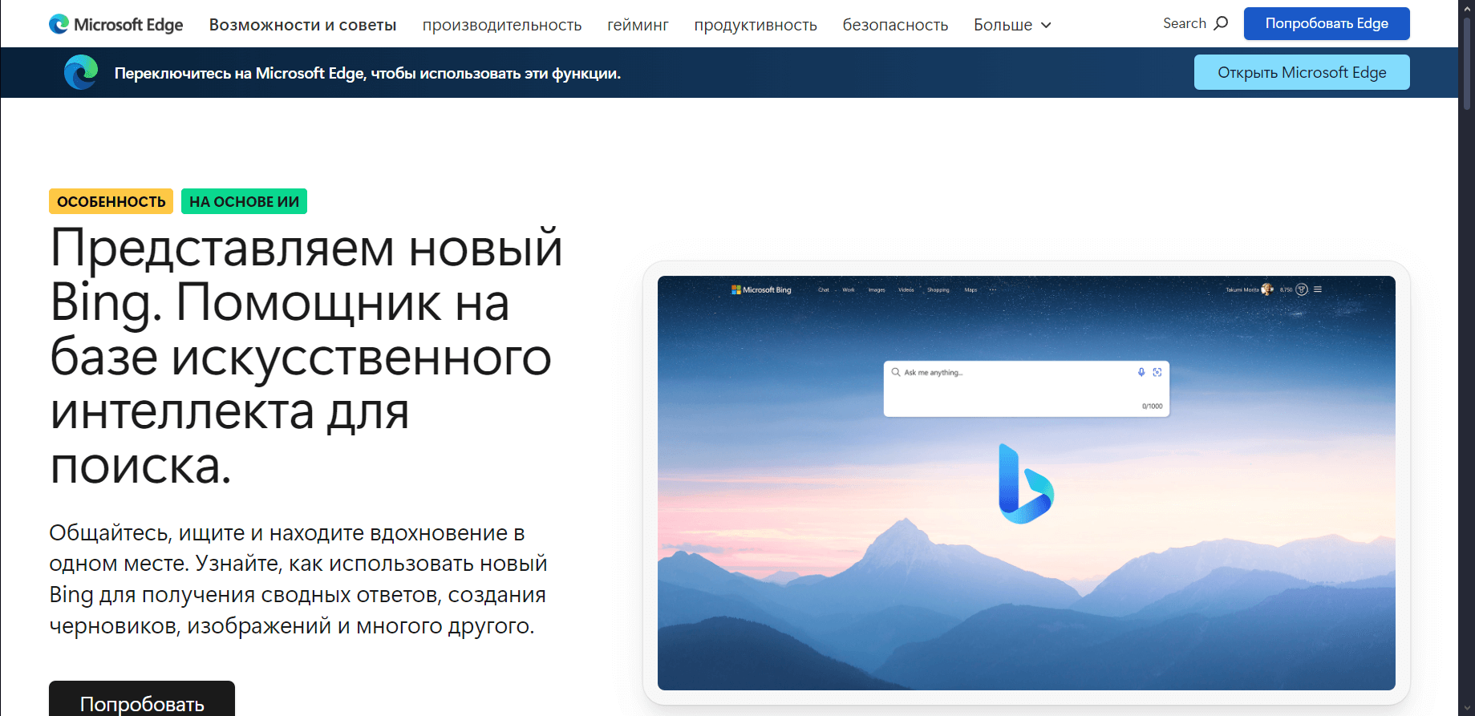The height and width of the screenshot is (716, 1475).
Task: Click the large blue Bing logo
Action: click(x=1025, y=484)
